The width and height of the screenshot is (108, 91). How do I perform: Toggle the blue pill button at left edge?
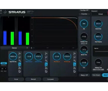click(x=4, y=63)
